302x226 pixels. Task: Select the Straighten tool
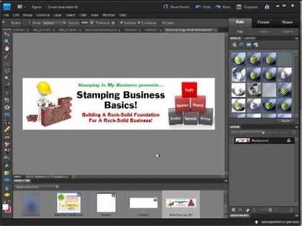pos(7,115)
